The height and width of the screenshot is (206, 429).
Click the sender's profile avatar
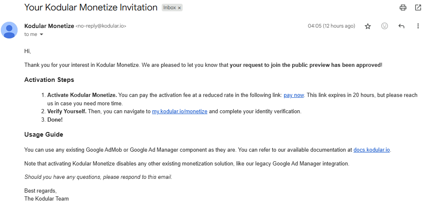point(9,30)
